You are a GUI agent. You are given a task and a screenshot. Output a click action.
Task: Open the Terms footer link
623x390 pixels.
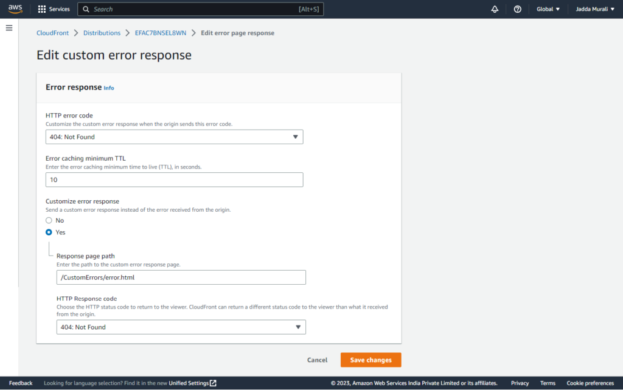[x=548, y=383]
